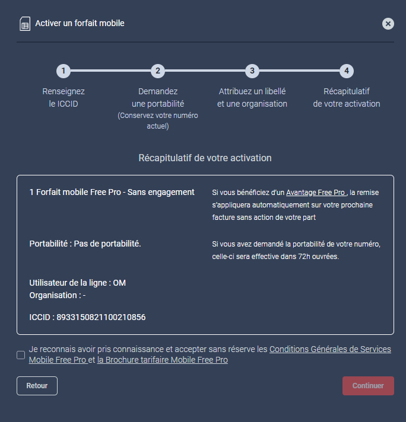This screenshot has height=422, width=406.
Task: Click Récapitulatif de votre activation step label
Action: point(347,97)
